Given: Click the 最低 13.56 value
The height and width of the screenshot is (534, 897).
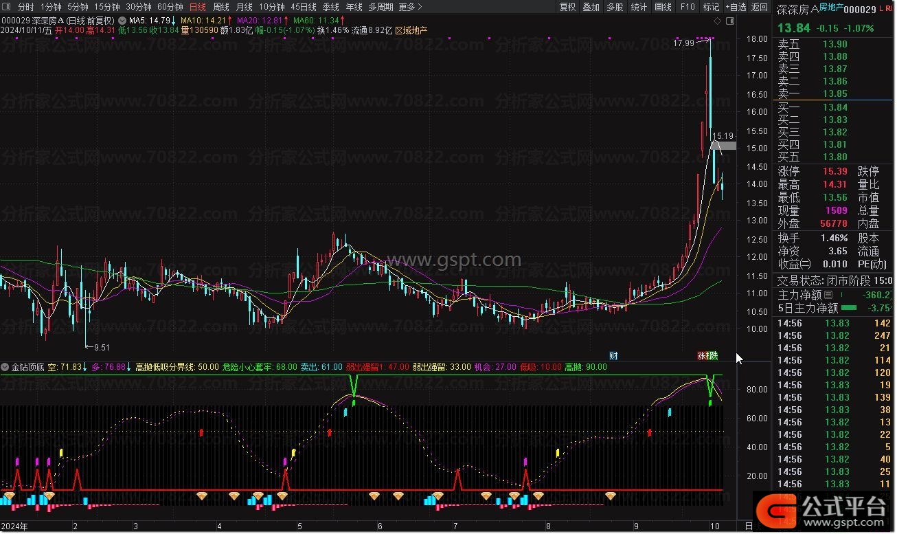Looking at the screenshot, I should coord(834,197).
